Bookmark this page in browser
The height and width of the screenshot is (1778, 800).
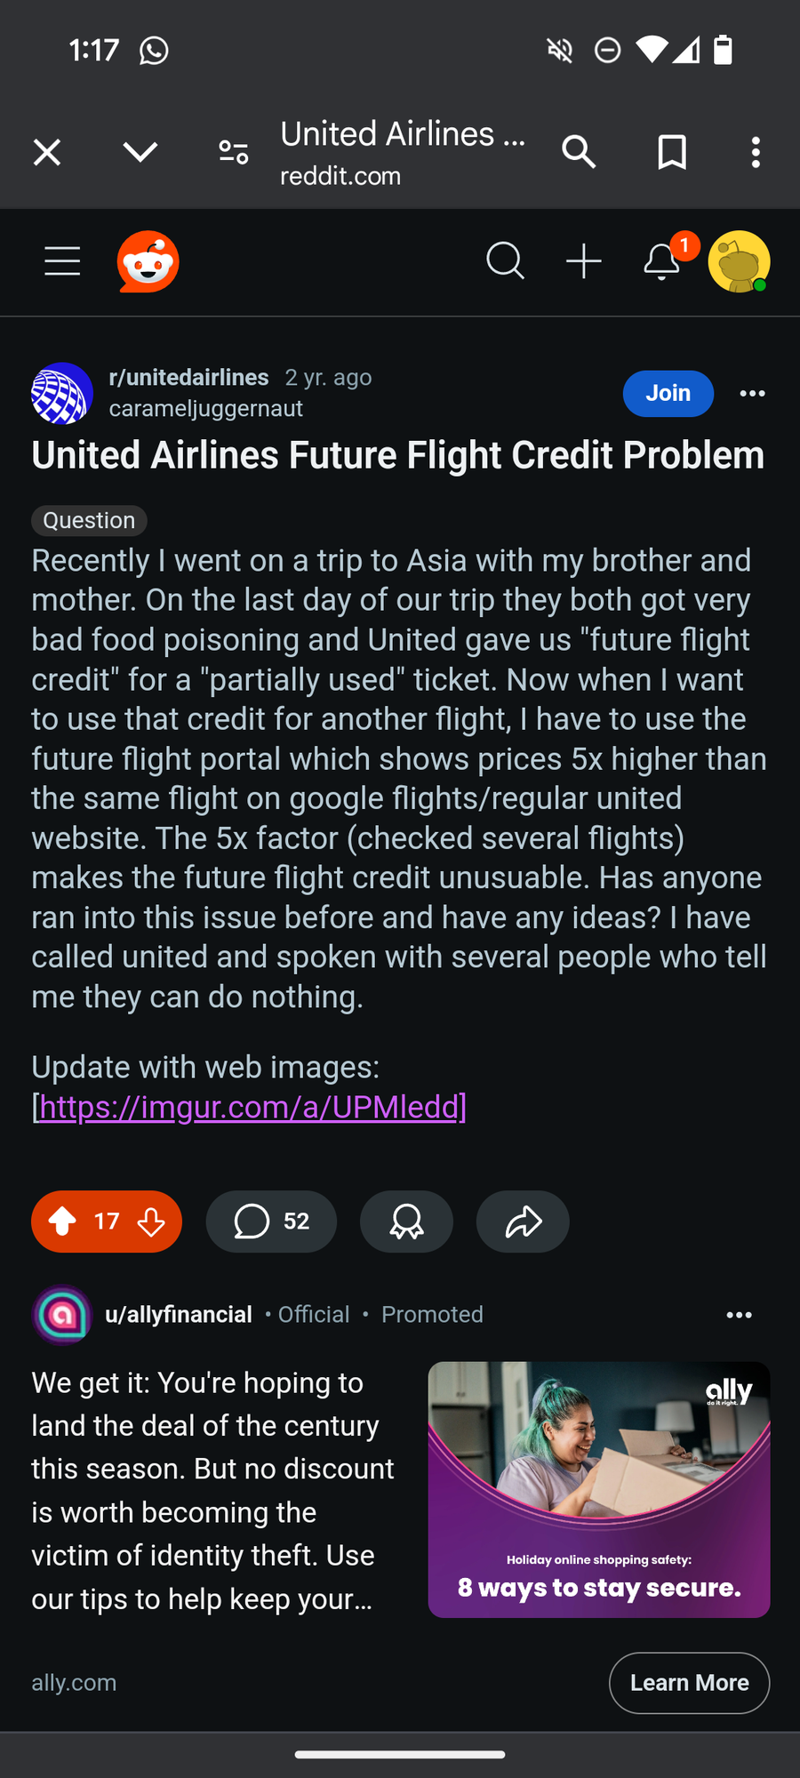point(671,152)
